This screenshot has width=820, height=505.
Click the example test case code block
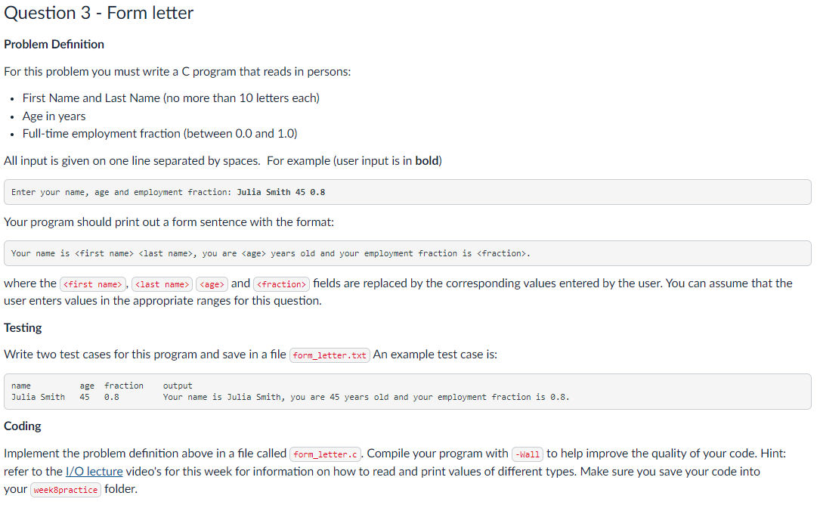coord(407,392)
